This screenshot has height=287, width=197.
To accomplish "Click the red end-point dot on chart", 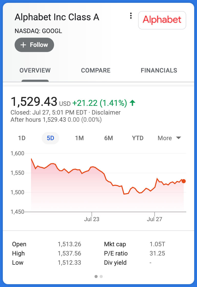I will click(x=184, y=181).
